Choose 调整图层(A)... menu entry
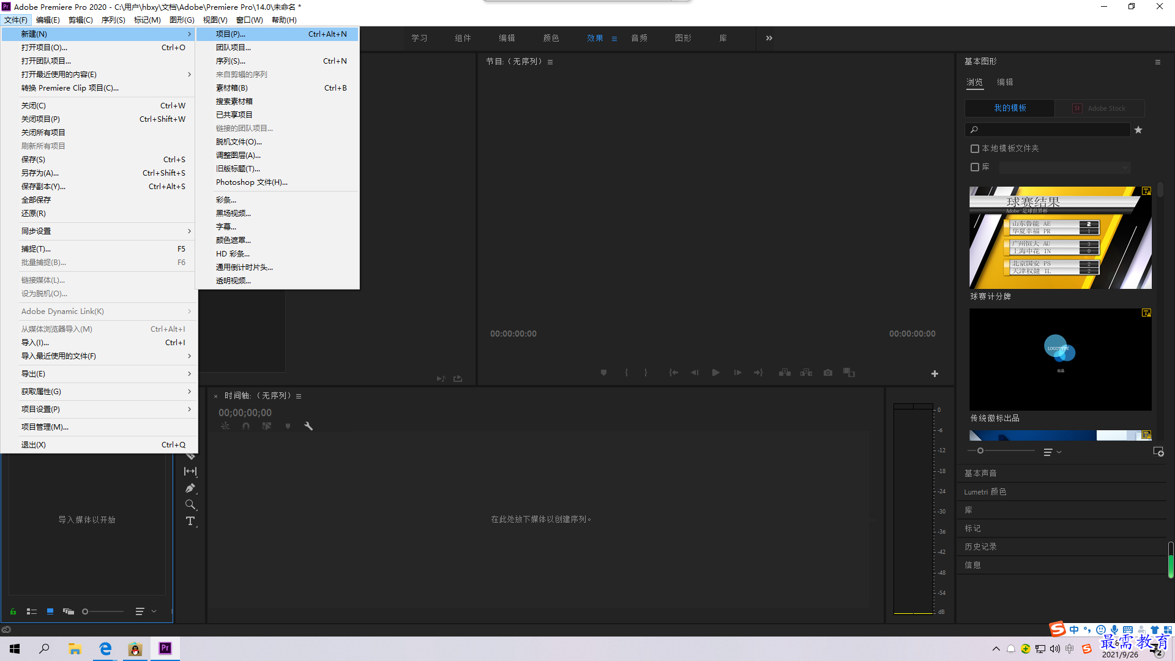This screenshot has width=1175, height=661. pyautogui.click(x=278, y=155)
